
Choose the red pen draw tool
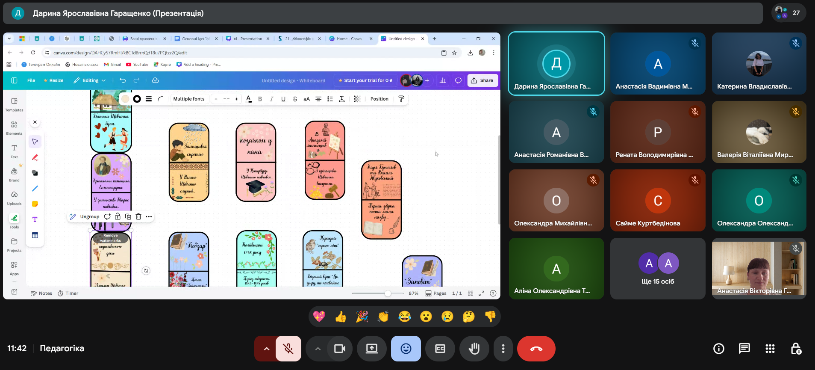(x=35, y=157)
